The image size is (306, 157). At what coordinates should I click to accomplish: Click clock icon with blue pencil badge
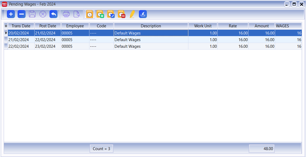[x=111, y=14]
